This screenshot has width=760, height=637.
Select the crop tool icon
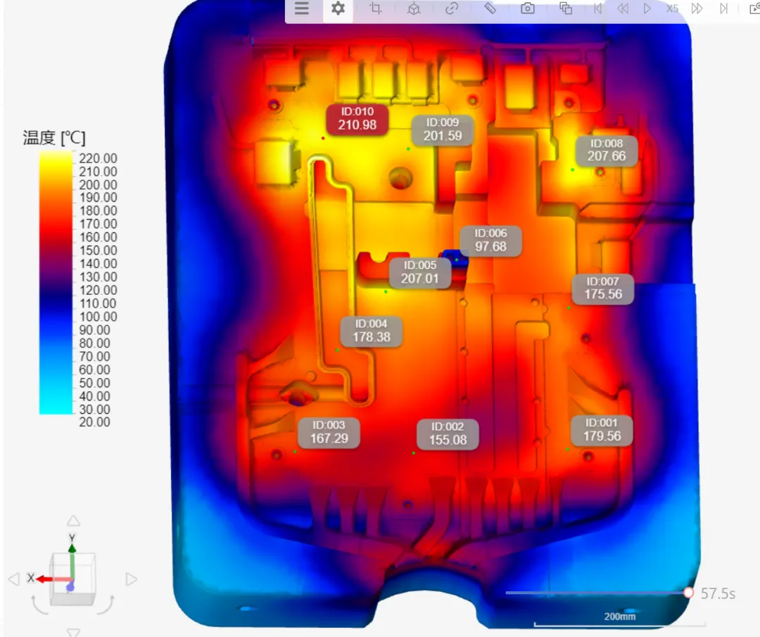[376, 8]
